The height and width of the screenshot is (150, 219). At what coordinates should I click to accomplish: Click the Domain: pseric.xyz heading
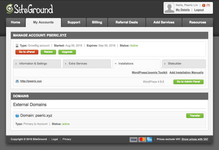tap(36, 116)
